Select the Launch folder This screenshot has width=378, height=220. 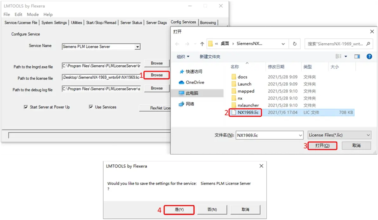tap(244, 84)
